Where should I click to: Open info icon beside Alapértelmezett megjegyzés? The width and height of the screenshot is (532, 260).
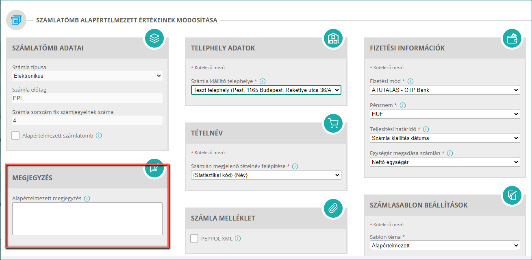point(87,199)
